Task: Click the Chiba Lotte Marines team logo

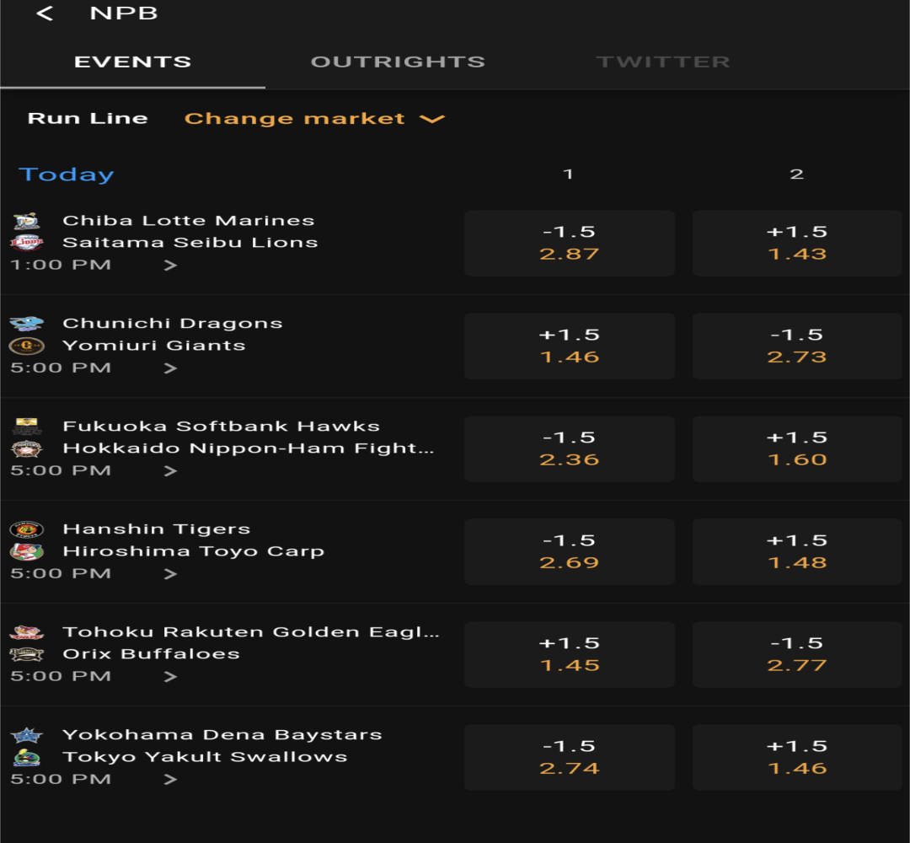Action: click(27, 221)
